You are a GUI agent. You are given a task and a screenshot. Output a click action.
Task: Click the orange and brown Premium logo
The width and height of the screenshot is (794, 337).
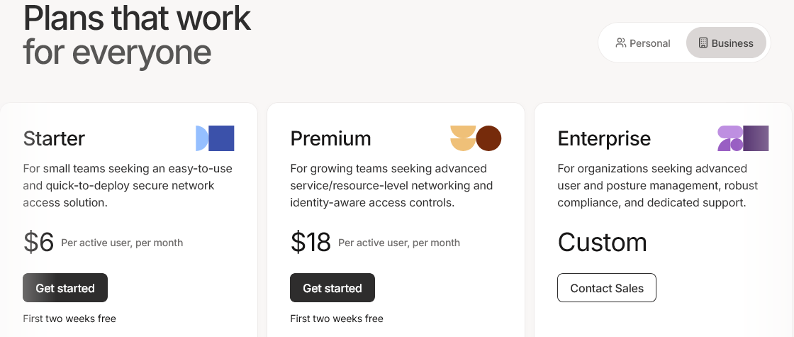tap(476, 138)
